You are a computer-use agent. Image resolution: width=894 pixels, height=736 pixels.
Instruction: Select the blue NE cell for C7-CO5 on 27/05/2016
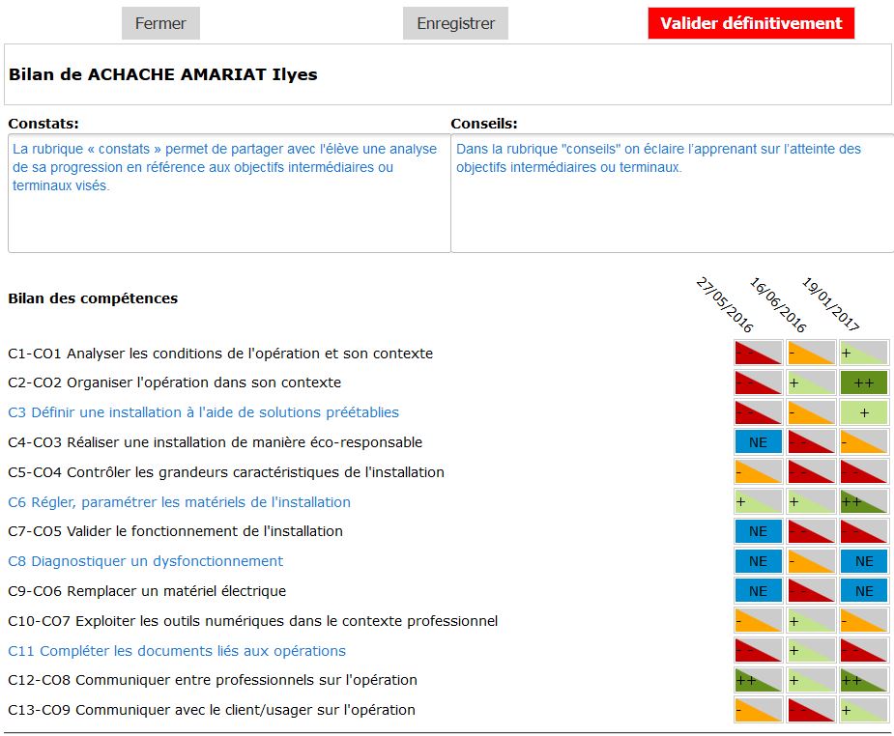click(x=758, y=531)
